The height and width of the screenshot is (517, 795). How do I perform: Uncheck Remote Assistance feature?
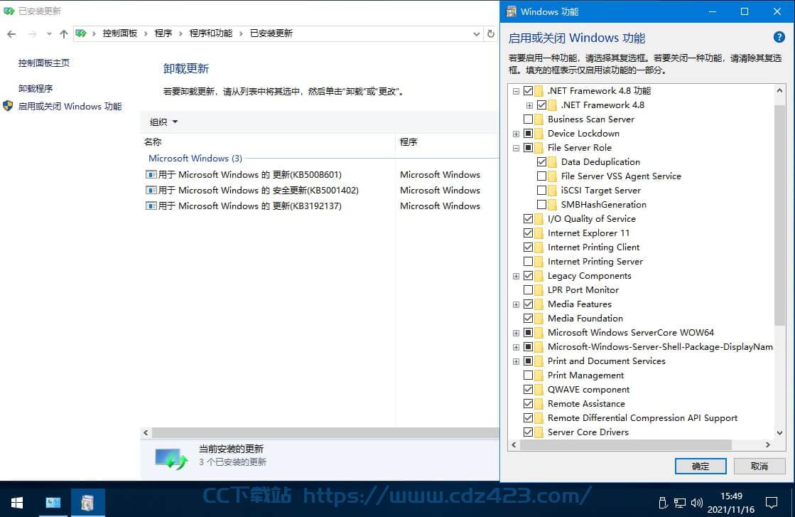528,404
